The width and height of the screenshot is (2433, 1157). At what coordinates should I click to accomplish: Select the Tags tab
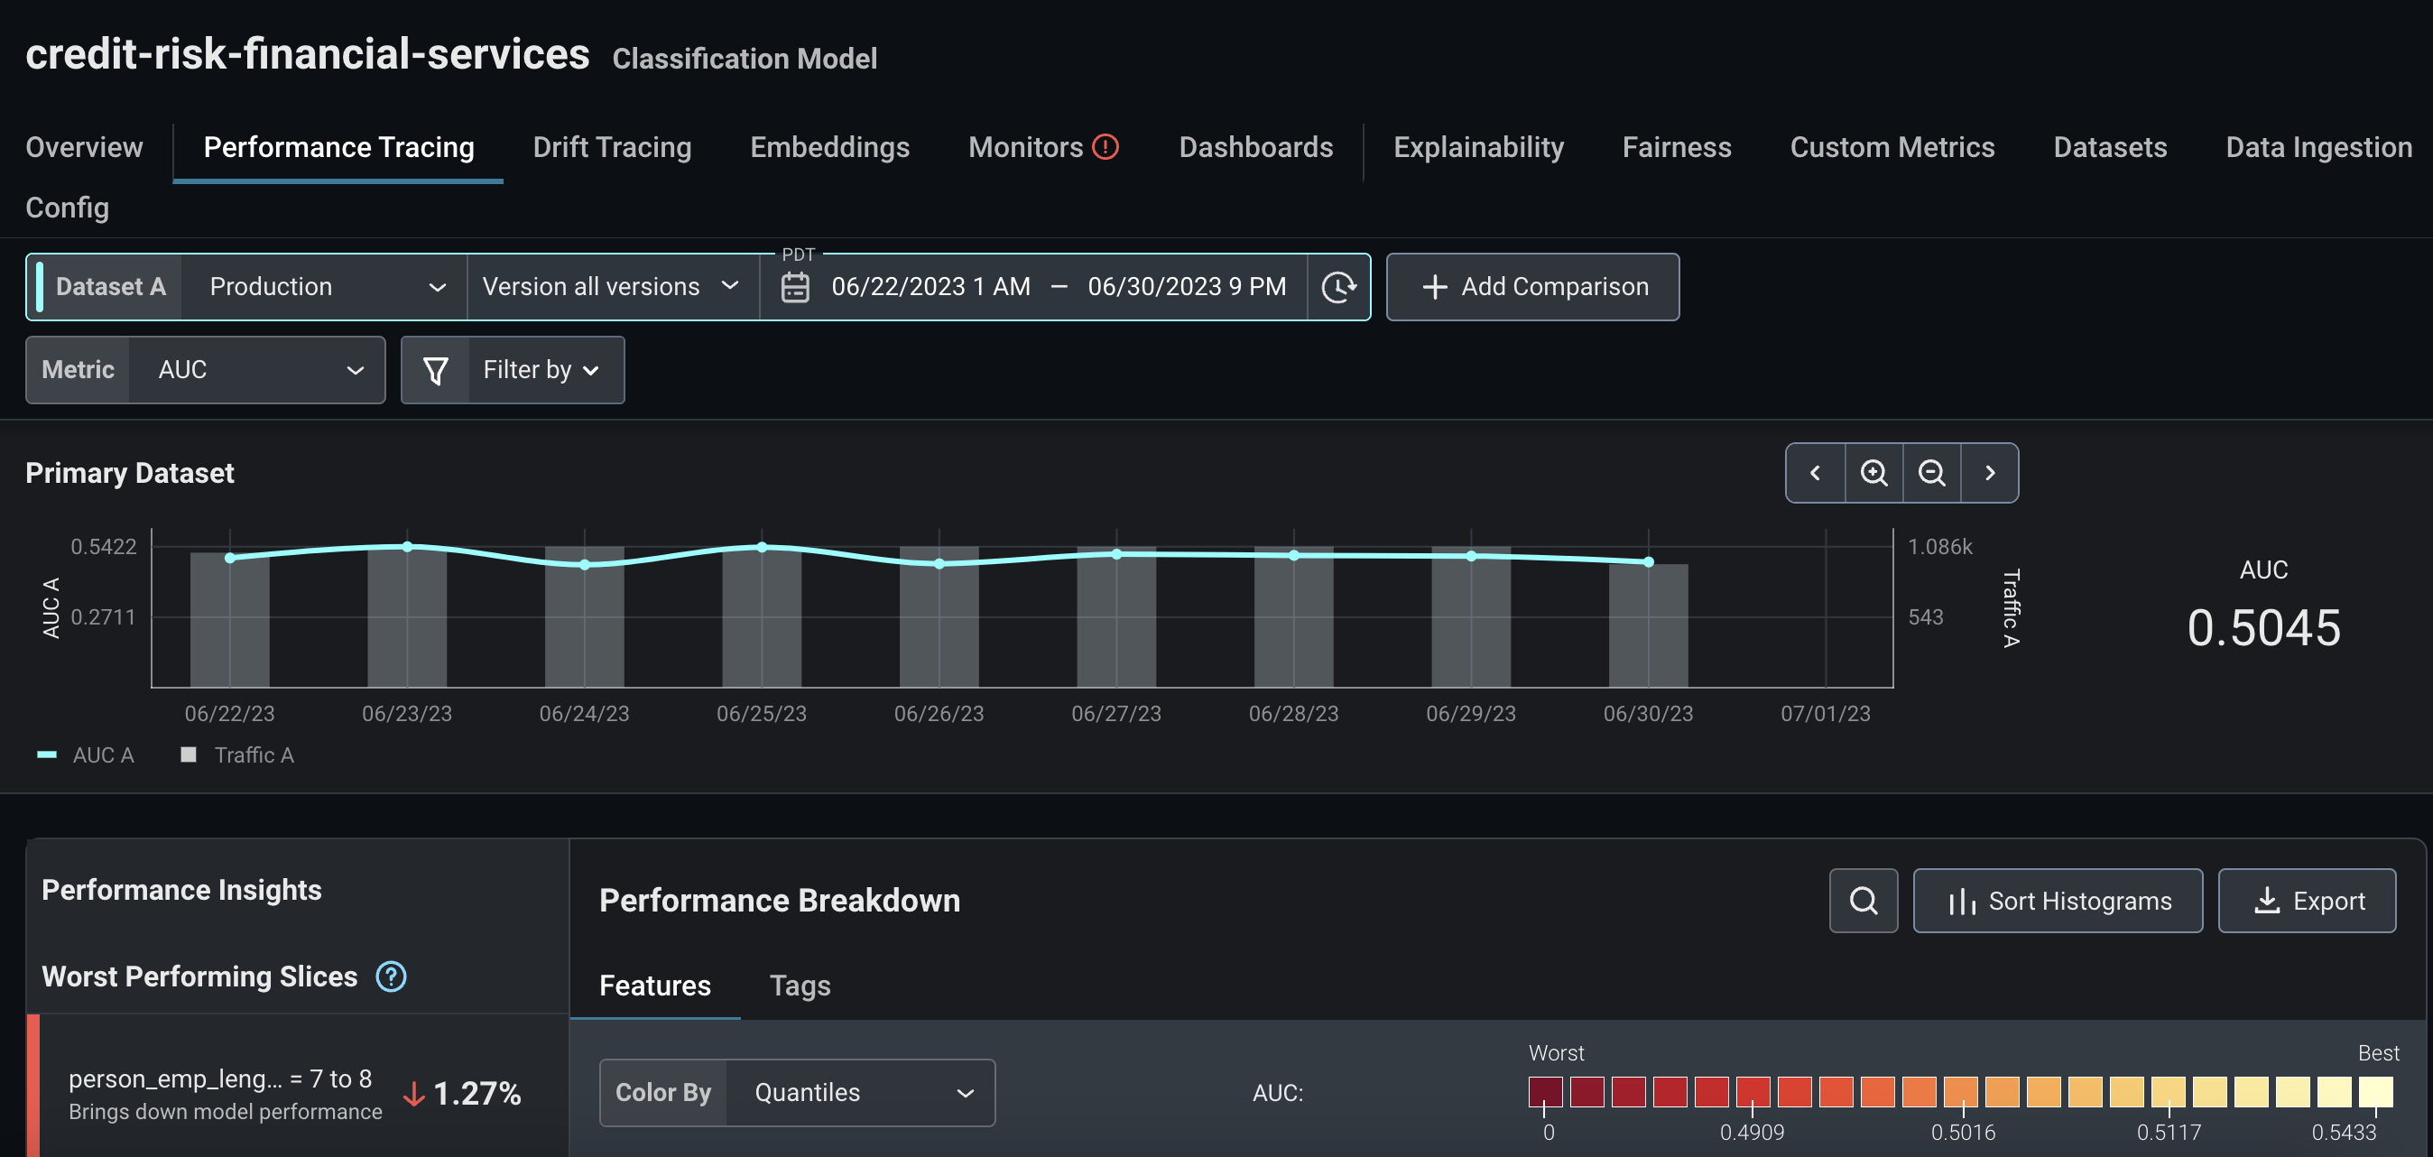tap(799, 986)
